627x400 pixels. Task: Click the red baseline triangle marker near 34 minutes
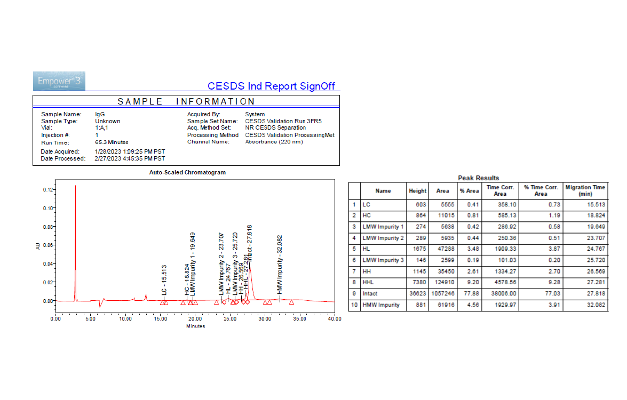coord(291,302)
